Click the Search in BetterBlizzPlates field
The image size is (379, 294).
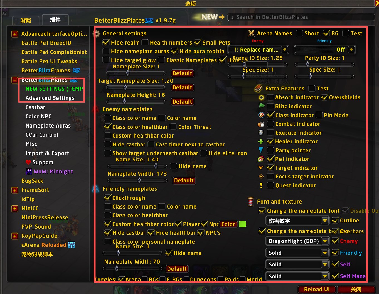tap(301, 17)
